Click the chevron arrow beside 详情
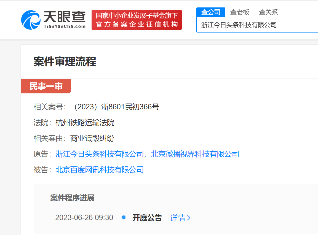 click(x=189, y=218)
